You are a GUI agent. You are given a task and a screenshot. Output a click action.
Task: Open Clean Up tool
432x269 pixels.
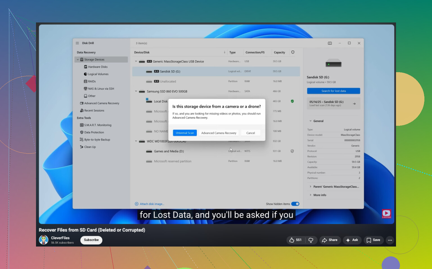tap(90, 147)
